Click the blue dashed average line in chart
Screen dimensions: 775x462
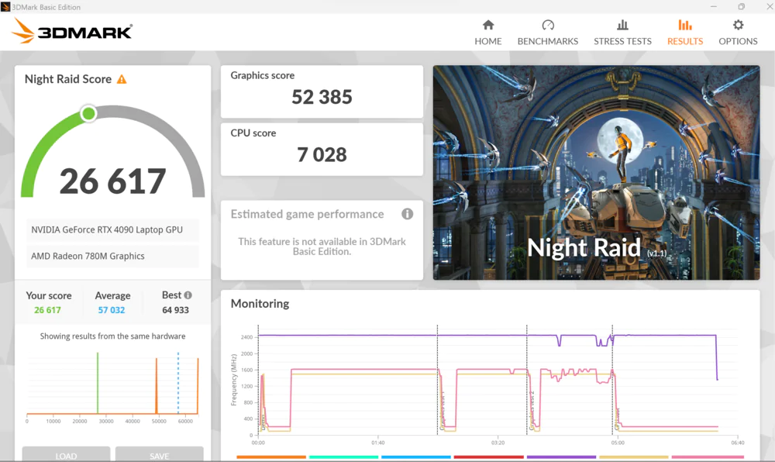click(x=178, y=383)
